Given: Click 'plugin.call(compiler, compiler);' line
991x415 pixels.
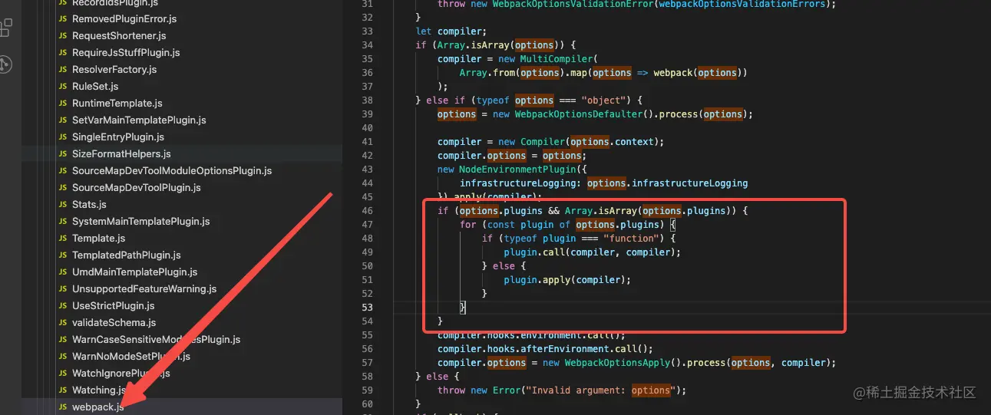Looking at the screenshot, I should tap(593, 252).
